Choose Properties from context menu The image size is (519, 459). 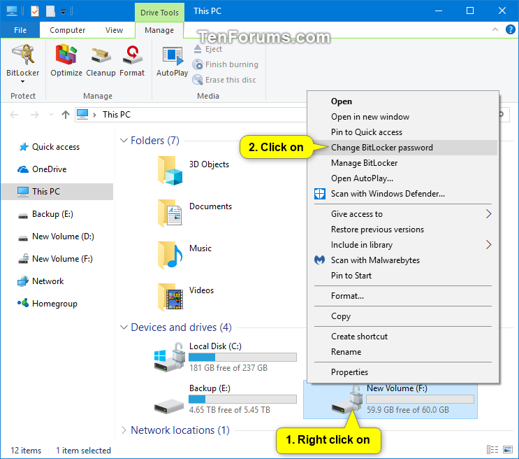[x=403, y=372]
